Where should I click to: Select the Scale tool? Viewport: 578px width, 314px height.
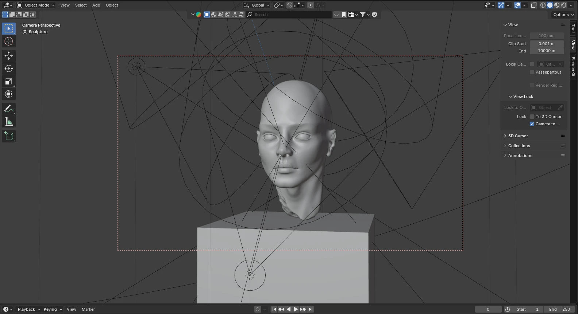click(x=9, y=82)
